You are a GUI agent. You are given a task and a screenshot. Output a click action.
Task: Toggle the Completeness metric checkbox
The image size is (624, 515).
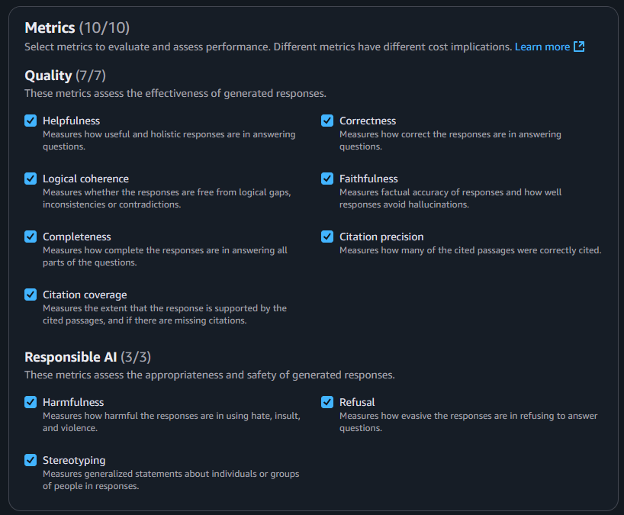coord(31,237)
